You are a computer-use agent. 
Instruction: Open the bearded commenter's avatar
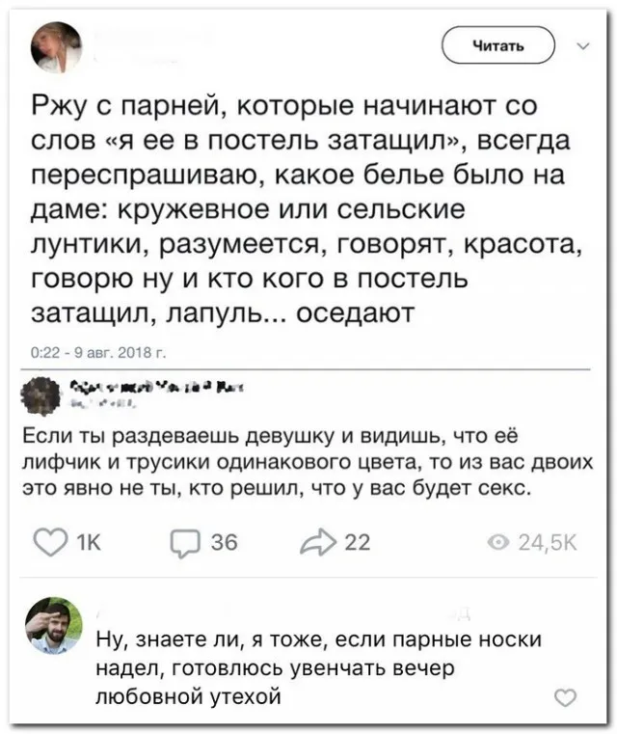pyautogui.click(x=54, y=626)
